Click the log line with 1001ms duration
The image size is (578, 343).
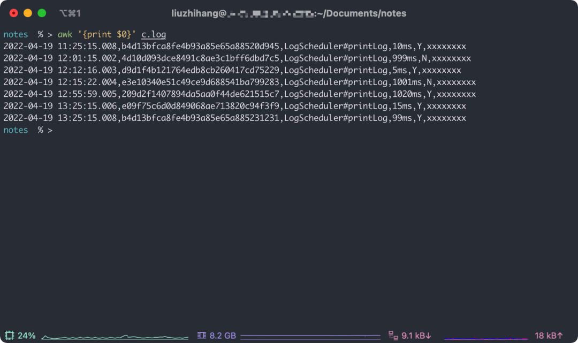tap(240, 82)
